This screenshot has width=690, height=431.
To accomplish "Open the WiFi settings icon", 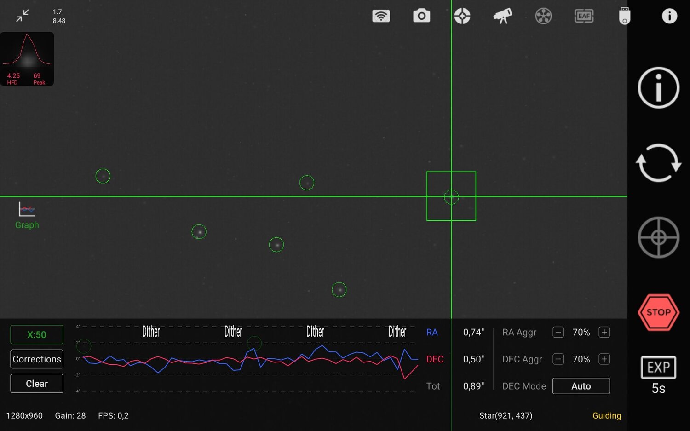I will pos(381,16).
